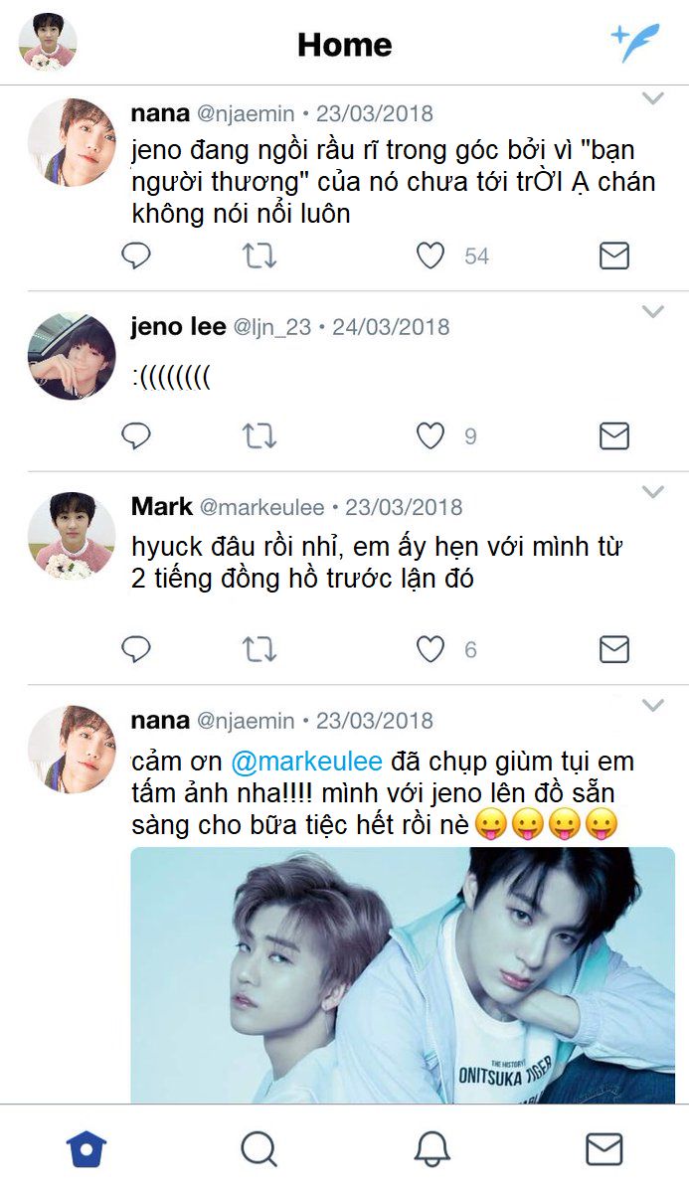
Task: Switch to Home tab in bottom bar
Action: (x=86, y=1149)
